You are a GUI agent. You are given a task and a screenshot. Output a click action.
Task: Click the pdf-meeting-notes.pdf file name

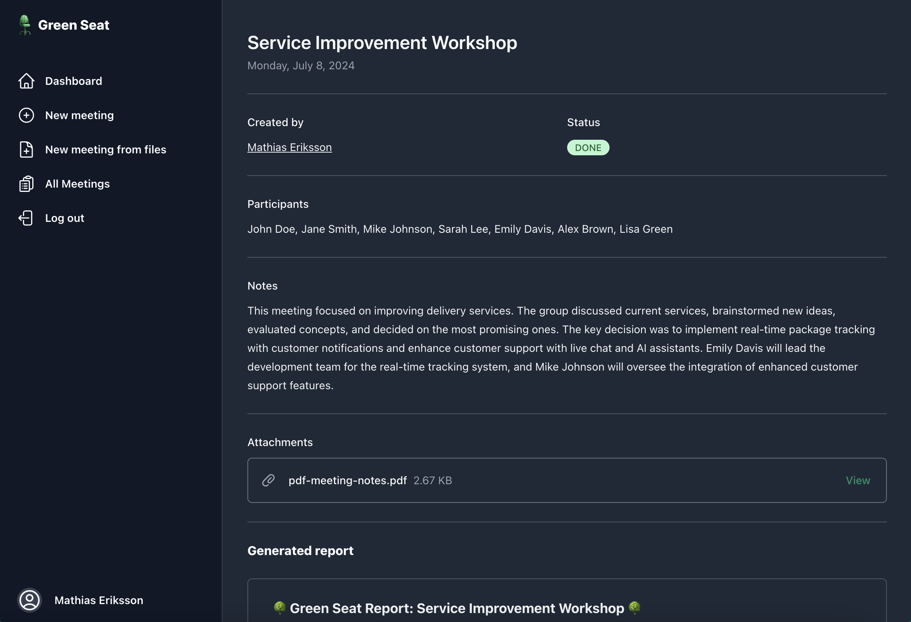pyautogui.click(x=347, y=480)
